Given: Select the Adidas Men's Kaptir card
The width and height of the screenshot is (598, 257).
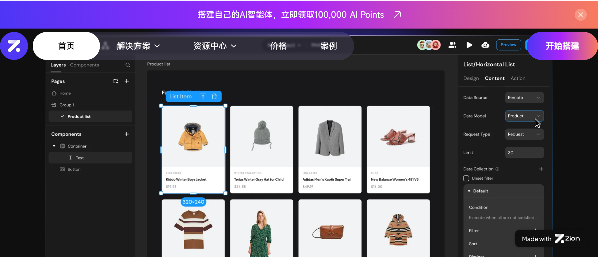Looking at the screenshot, I should coord(330,150).
